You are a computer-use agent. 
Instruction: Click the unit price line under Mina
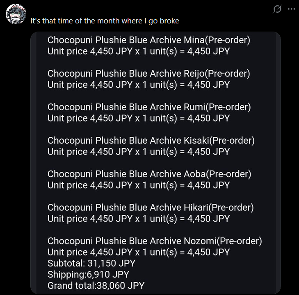coord(139,51)
